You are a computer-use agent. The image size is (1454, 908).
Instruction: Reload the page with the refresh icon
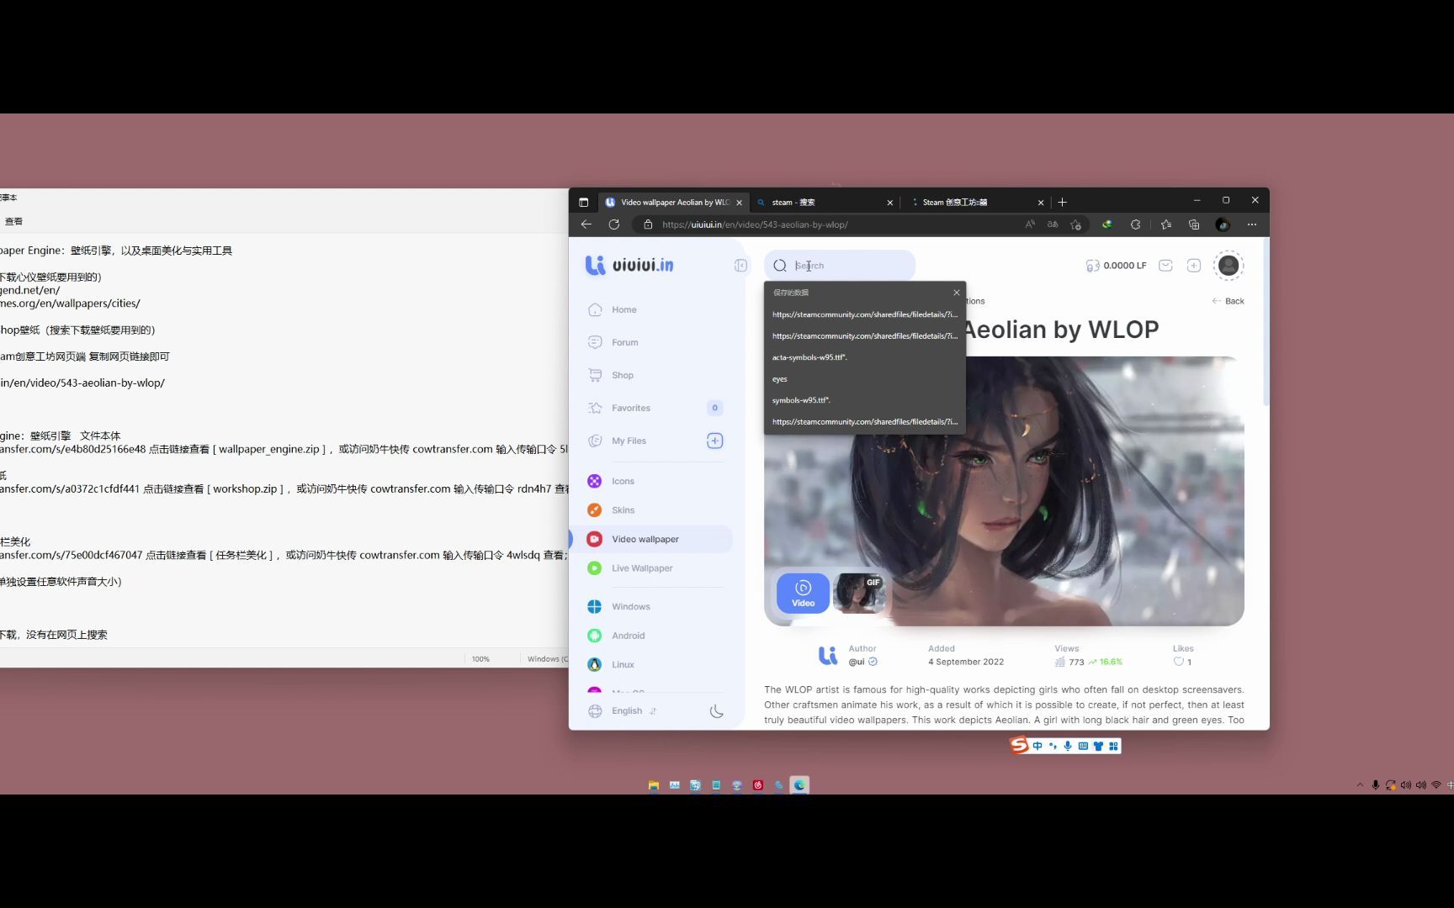[x=614, y=224]
